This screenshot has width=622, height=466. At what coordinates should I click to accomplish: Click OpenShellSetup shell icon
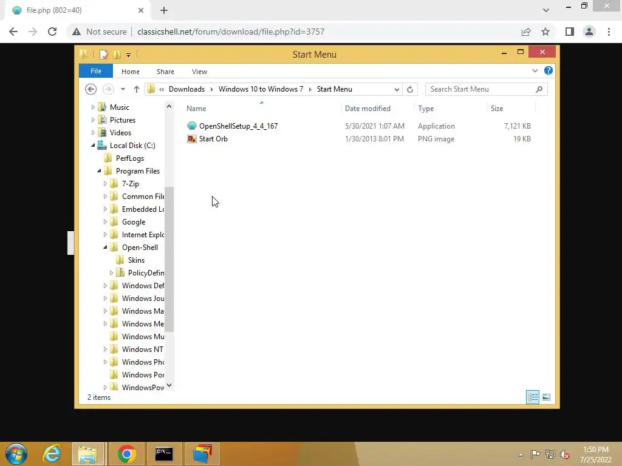[191, 126]
